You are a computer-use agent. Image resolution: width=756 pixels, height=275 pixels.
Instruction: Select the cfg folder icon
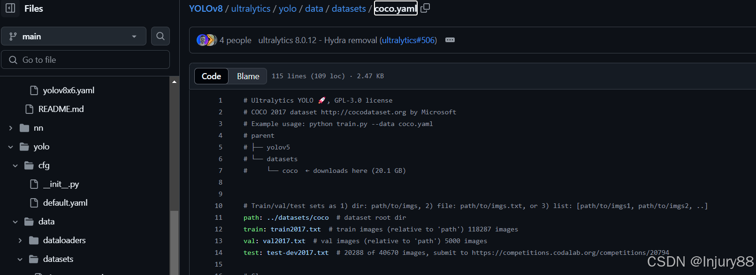[x=29, y=165]
